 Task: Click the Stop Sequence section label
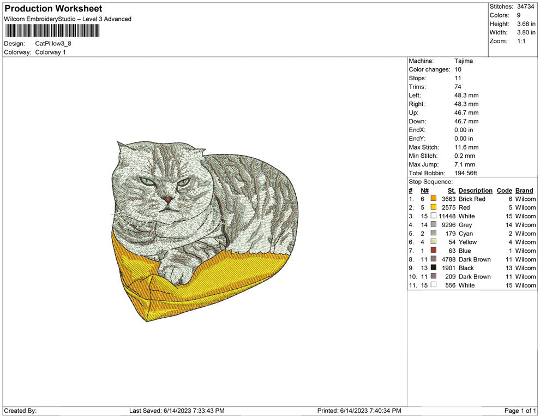click(430, 182)
